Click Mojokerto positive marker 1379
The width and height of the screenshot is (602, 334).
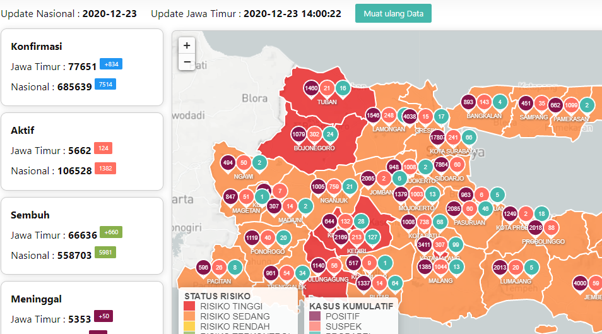(401, 194)
